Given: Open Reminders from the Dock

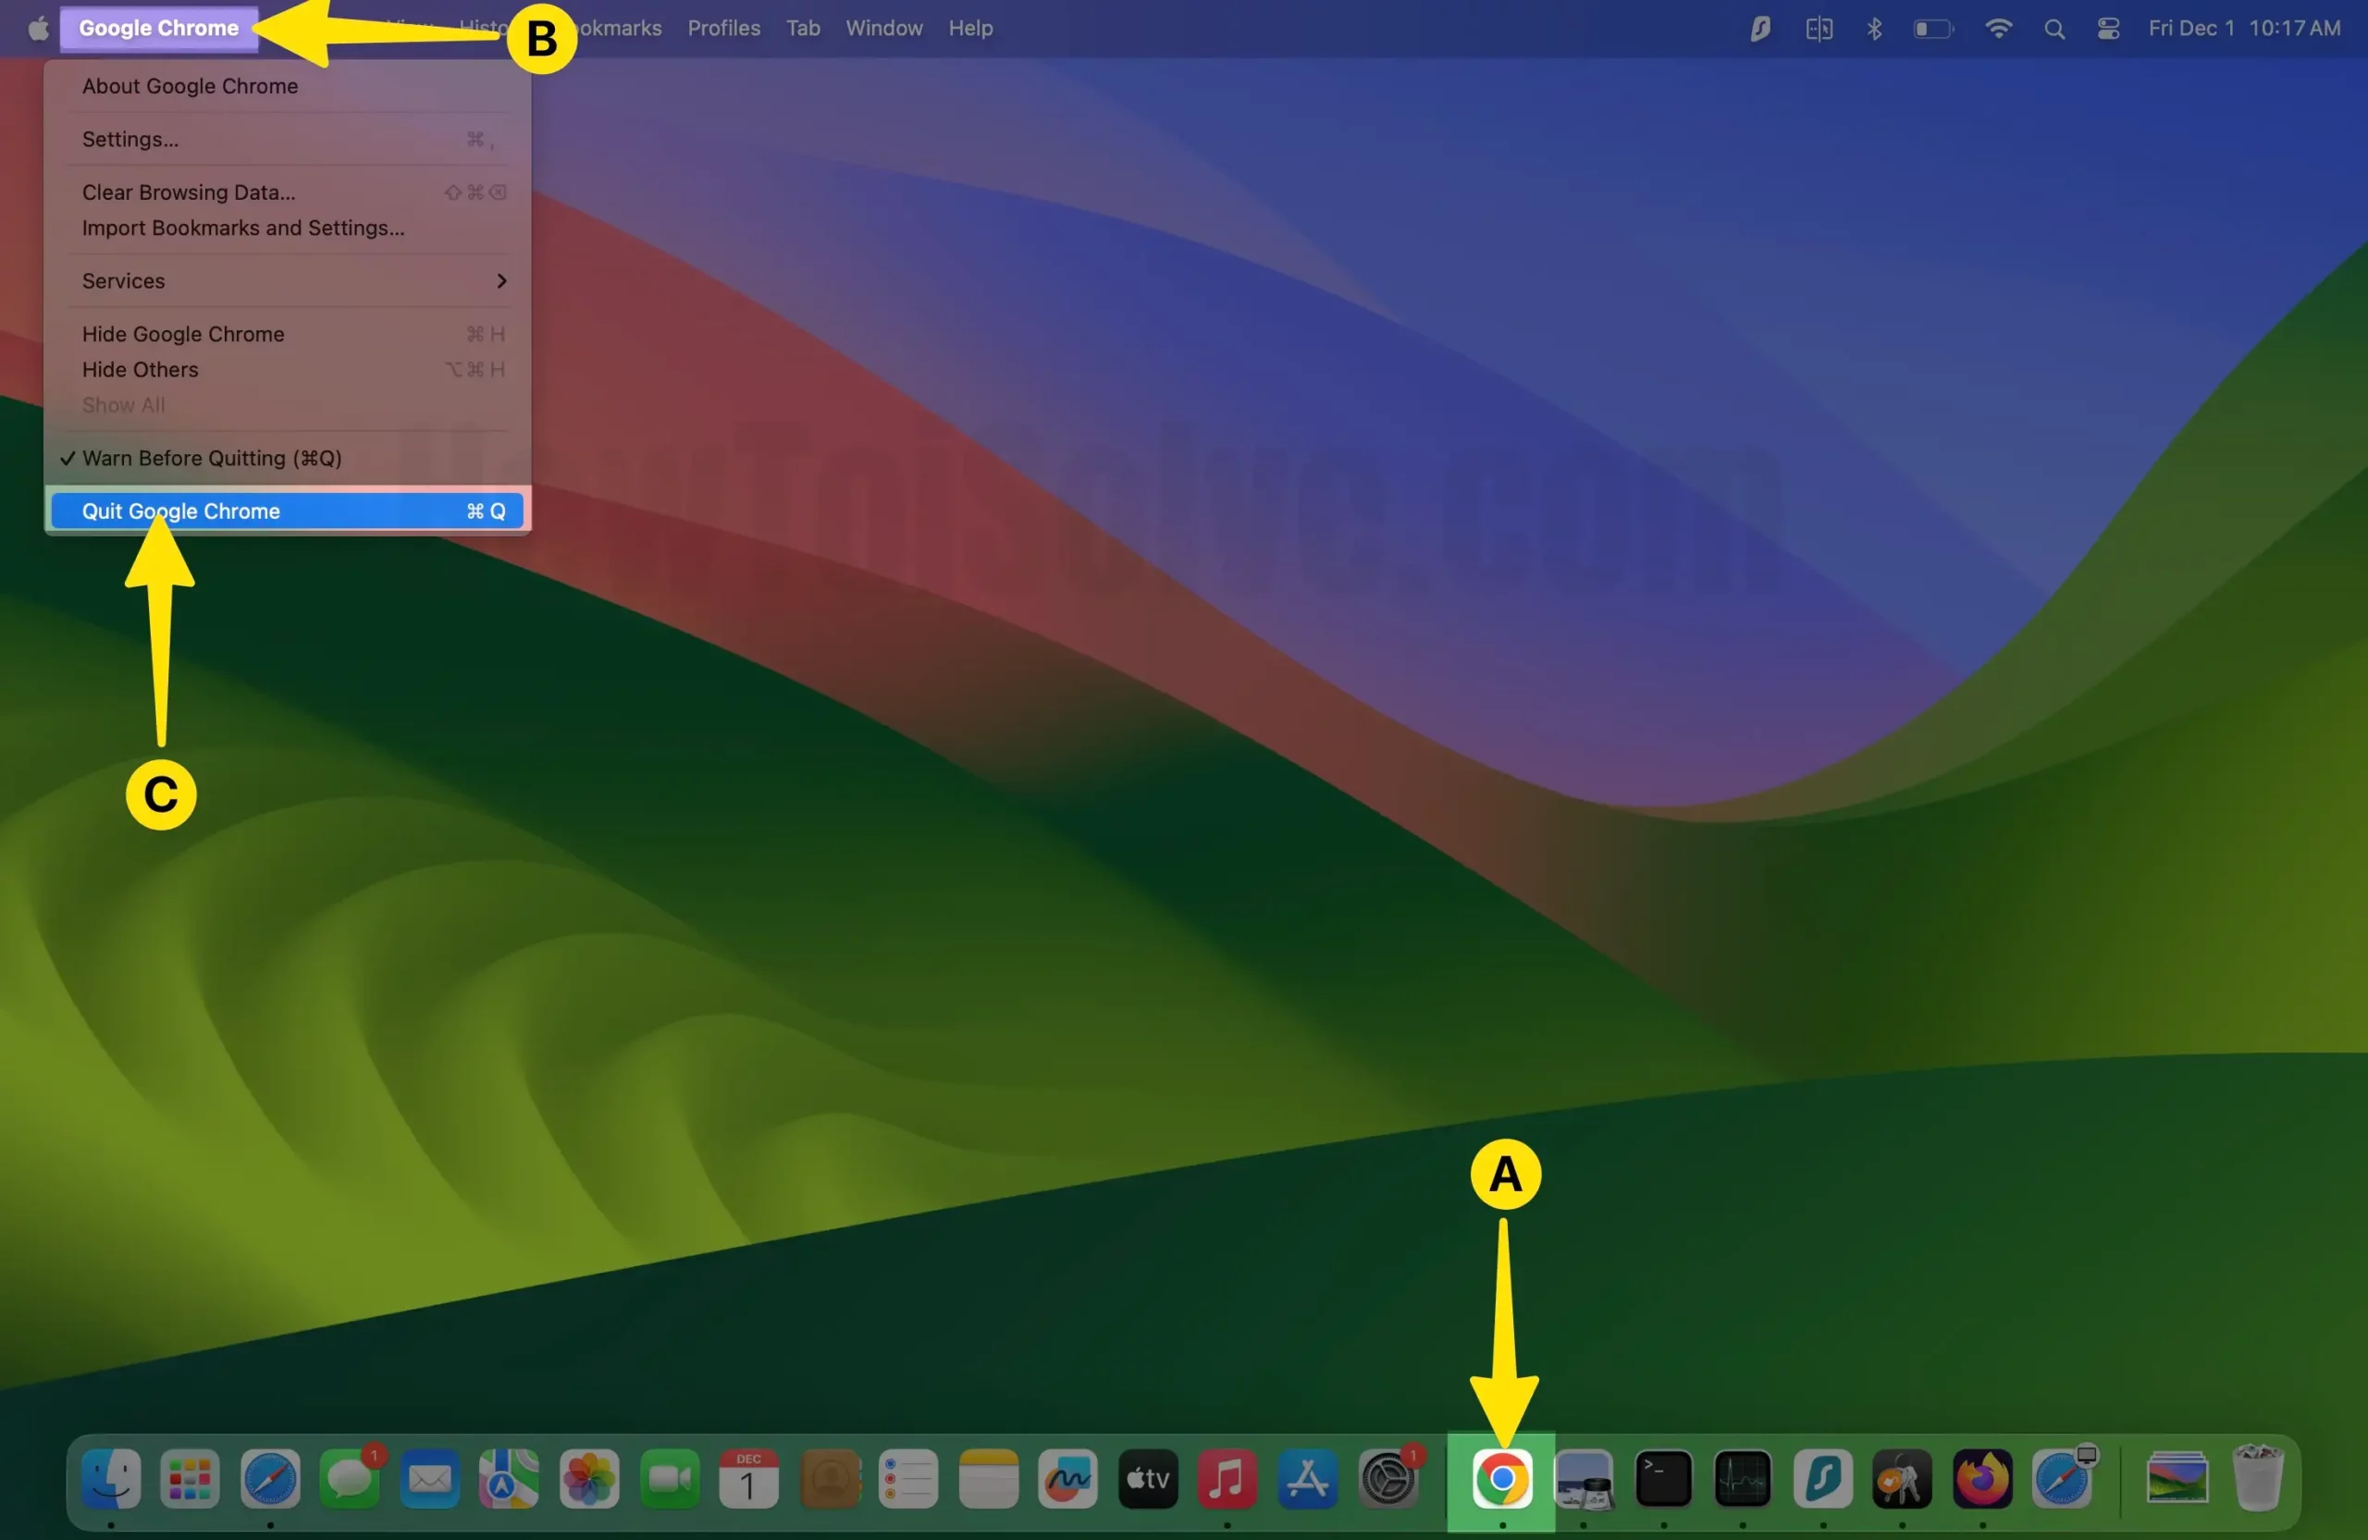Looking at the screenshot, I should pos(908,1478).
